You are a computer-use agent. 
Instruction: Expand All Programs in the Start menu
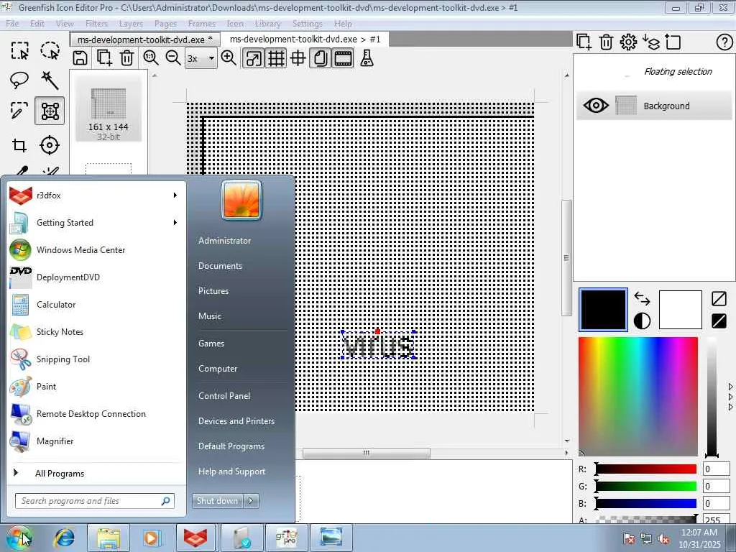[x=60, y=474]
